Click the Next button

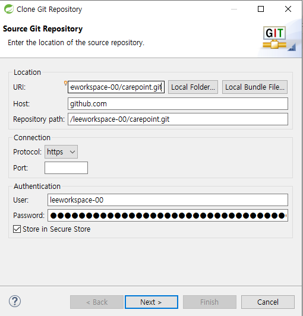(x=151, y=302)
